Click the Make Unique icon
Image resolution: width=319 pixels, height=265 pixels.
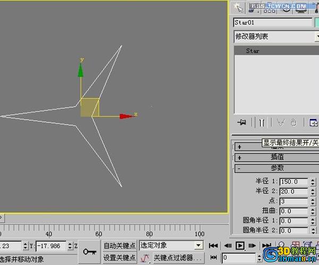click(x=281, y=122)
